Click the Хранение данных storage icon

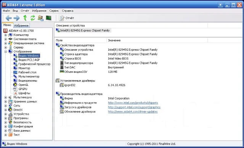(10, 101)
